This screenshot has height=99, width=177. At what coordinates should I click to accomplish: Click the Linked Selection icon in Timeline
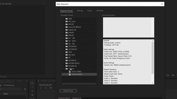[51, 88]
